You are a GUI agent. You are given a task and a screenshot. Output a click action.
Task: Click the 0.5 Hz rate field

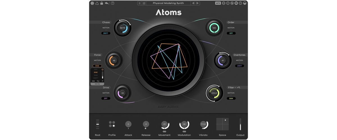[97, 84]
